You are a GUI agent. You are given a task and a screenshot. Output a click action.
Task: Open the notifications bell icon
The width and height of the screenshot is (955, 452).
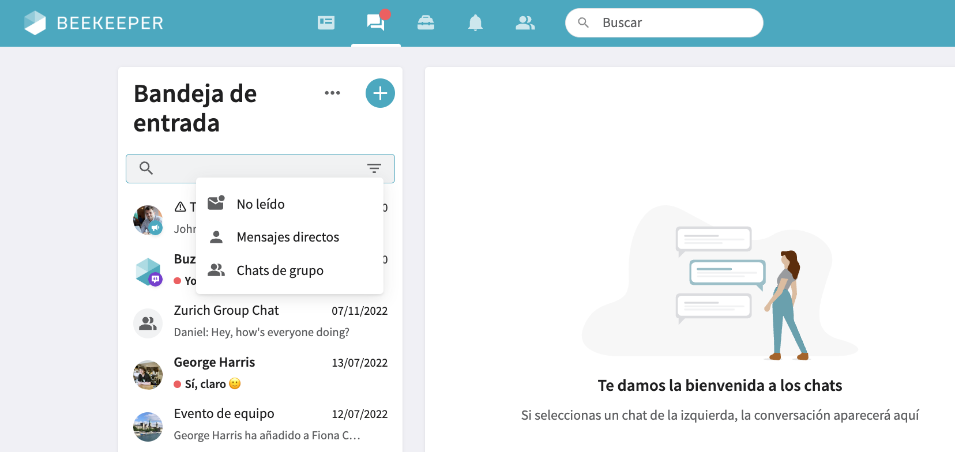tap(475, 22)
